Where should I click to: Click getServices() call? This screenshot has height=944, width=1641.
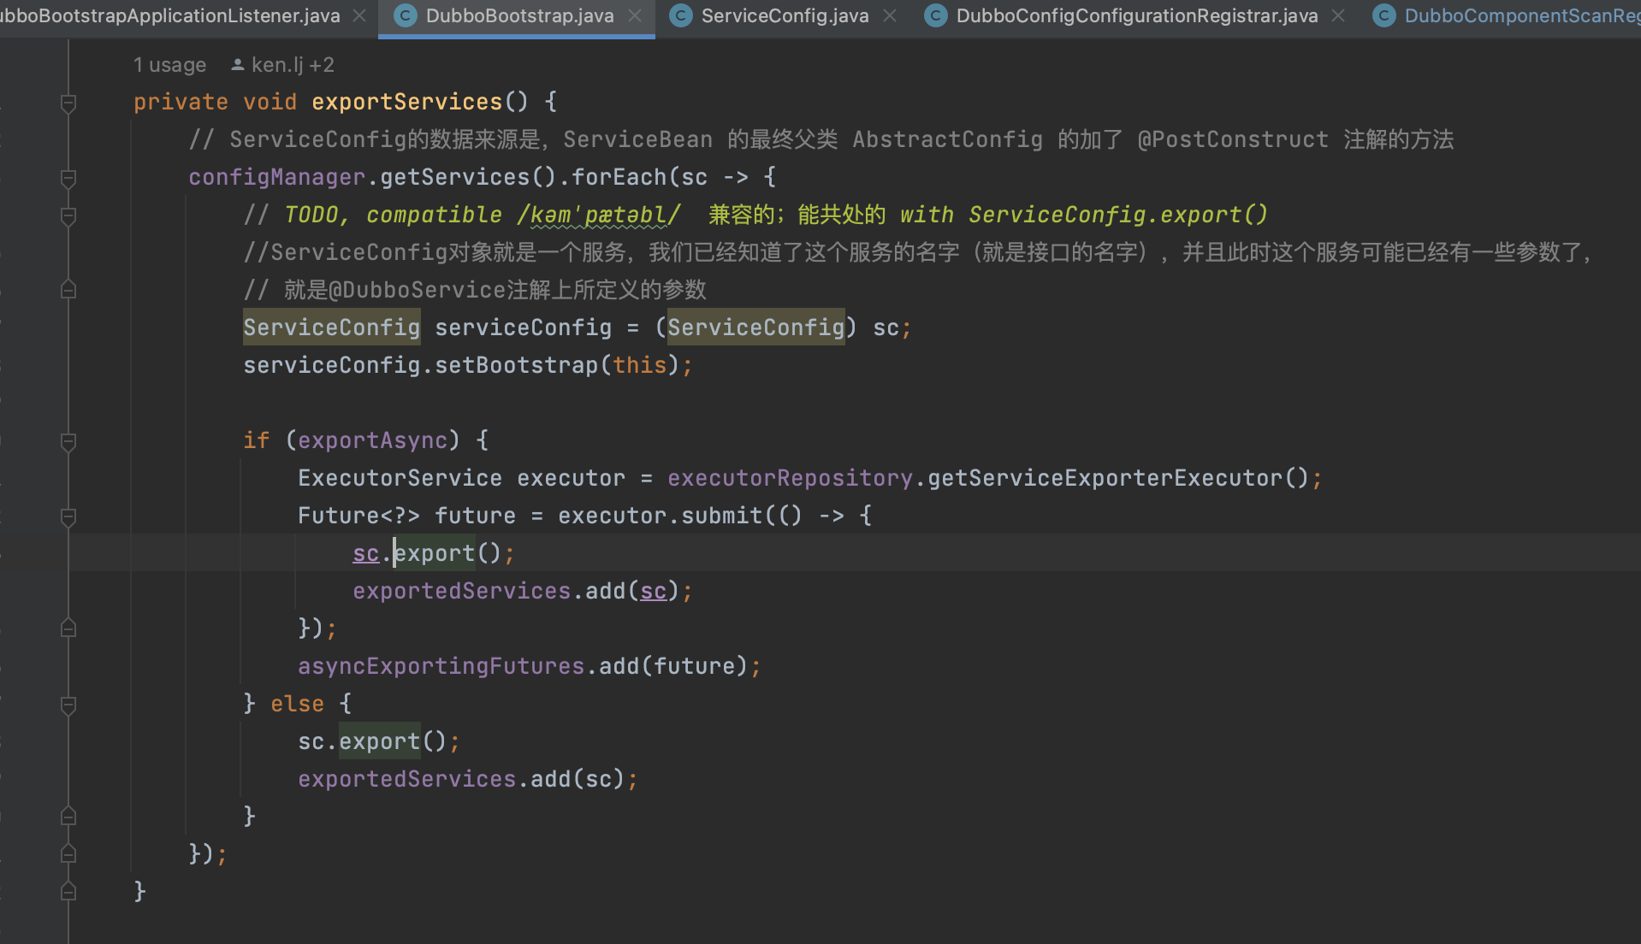(468, 178)
